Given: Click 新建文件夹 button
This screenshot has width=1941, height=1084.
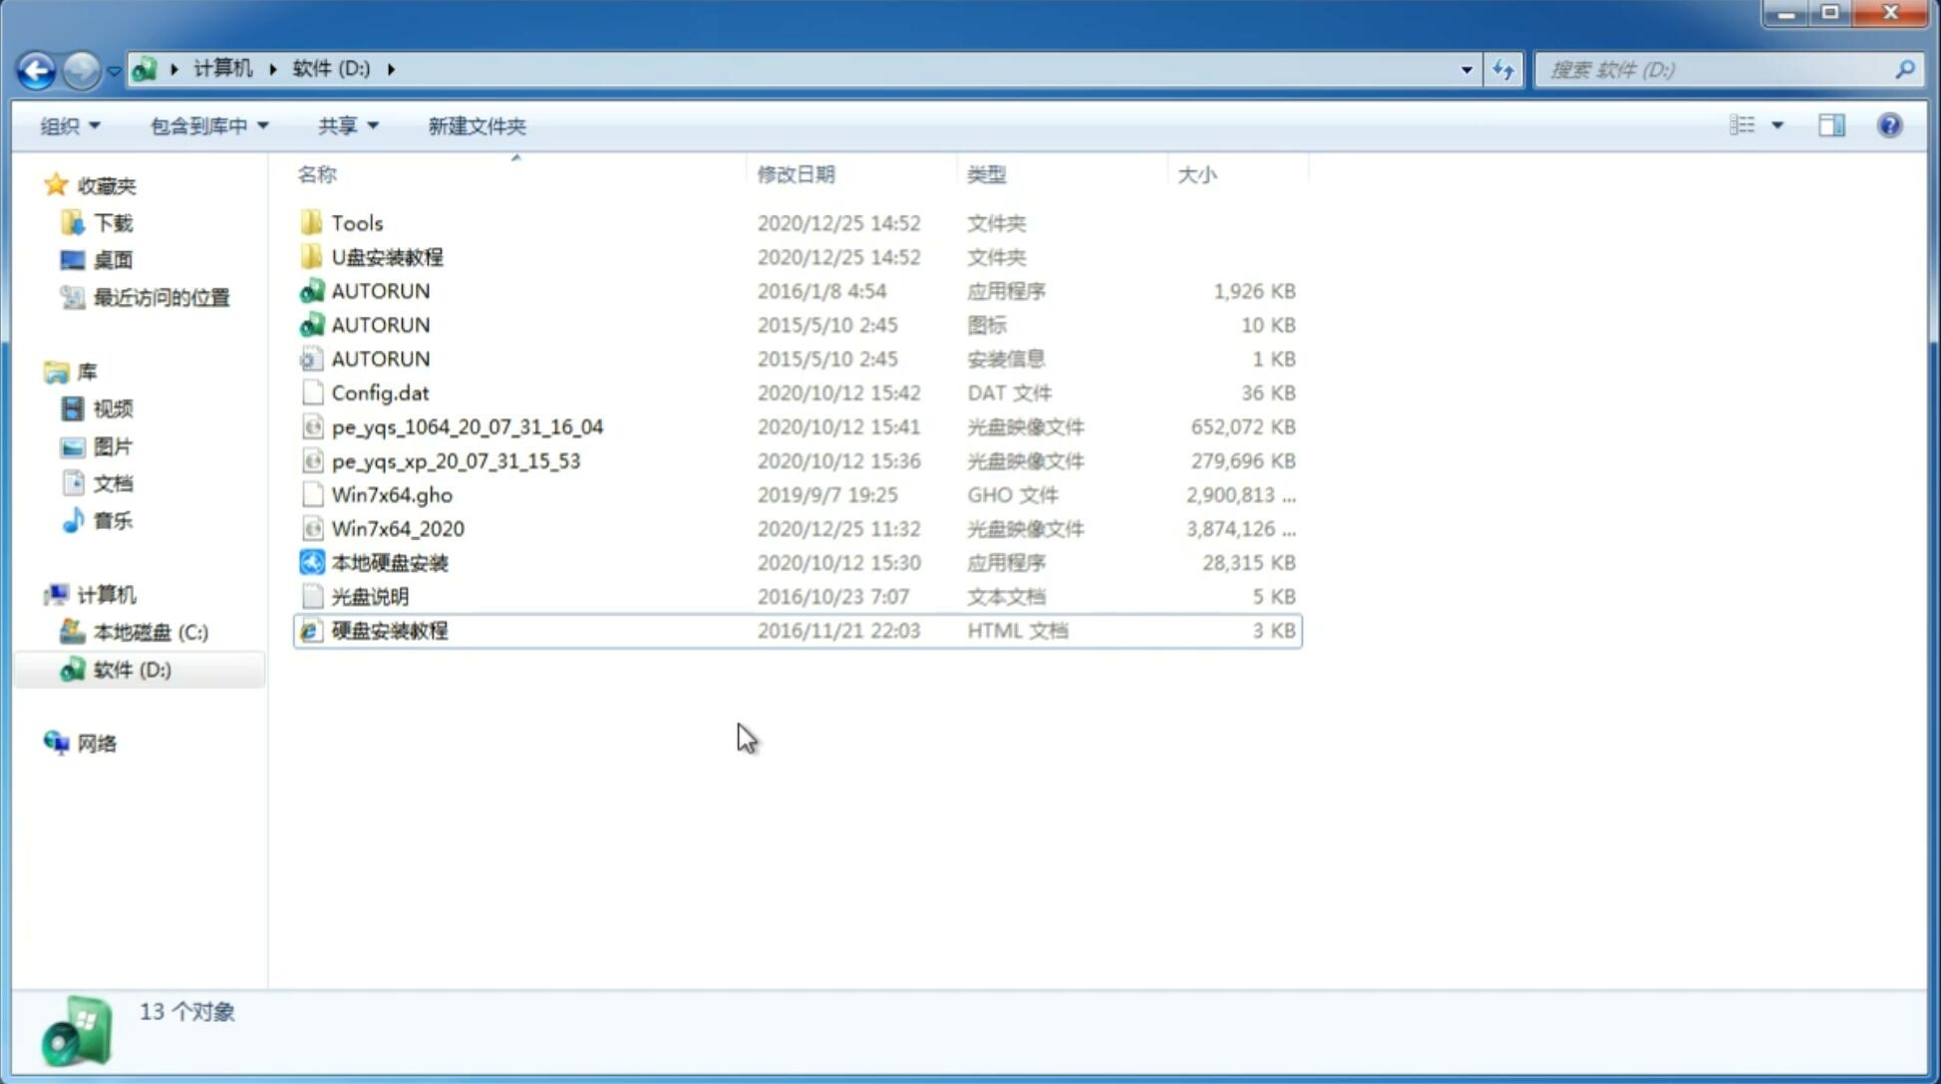Looking at the screenshot, I should click(x=476, y=126).
